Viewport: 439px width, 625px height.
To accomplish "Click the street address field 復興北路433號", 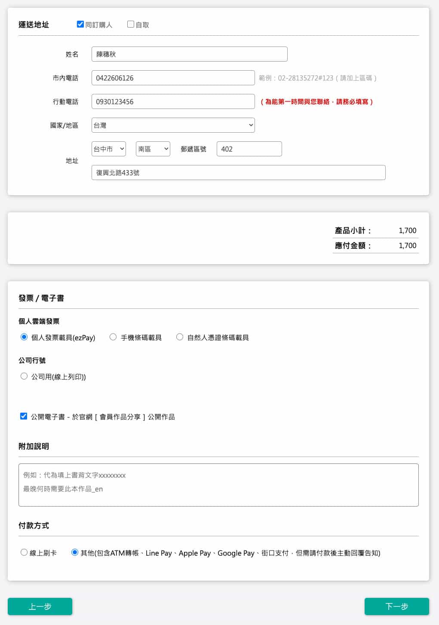I will 238,173.
